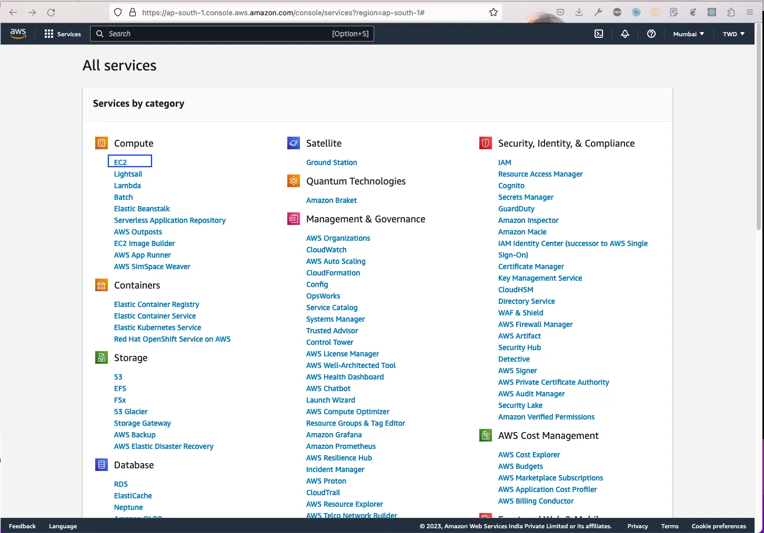This screenshot has height=533, width=764.
Task: Open the GuardDuty link
Action: click(516, 209)
